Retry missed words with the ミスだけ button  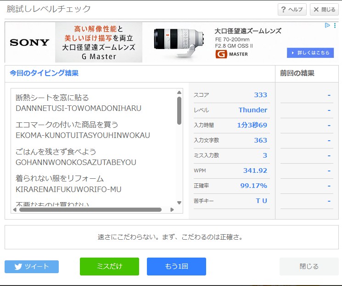[109, 266]
